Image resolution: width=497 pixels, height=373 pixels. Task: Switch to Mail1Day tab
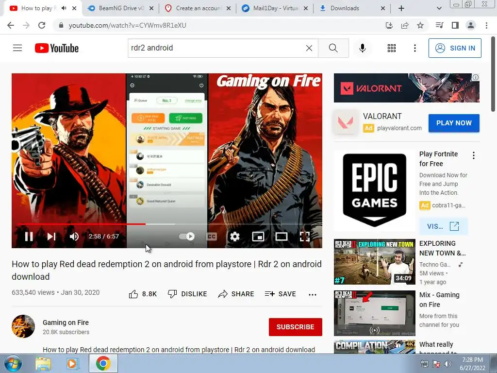coord(275,8)
